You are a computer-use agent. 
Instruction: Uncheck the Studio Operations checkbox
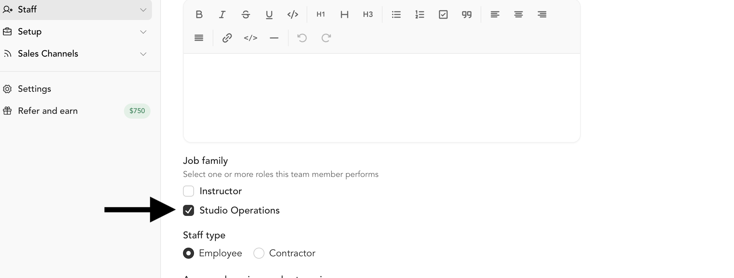tap(189, 210)
